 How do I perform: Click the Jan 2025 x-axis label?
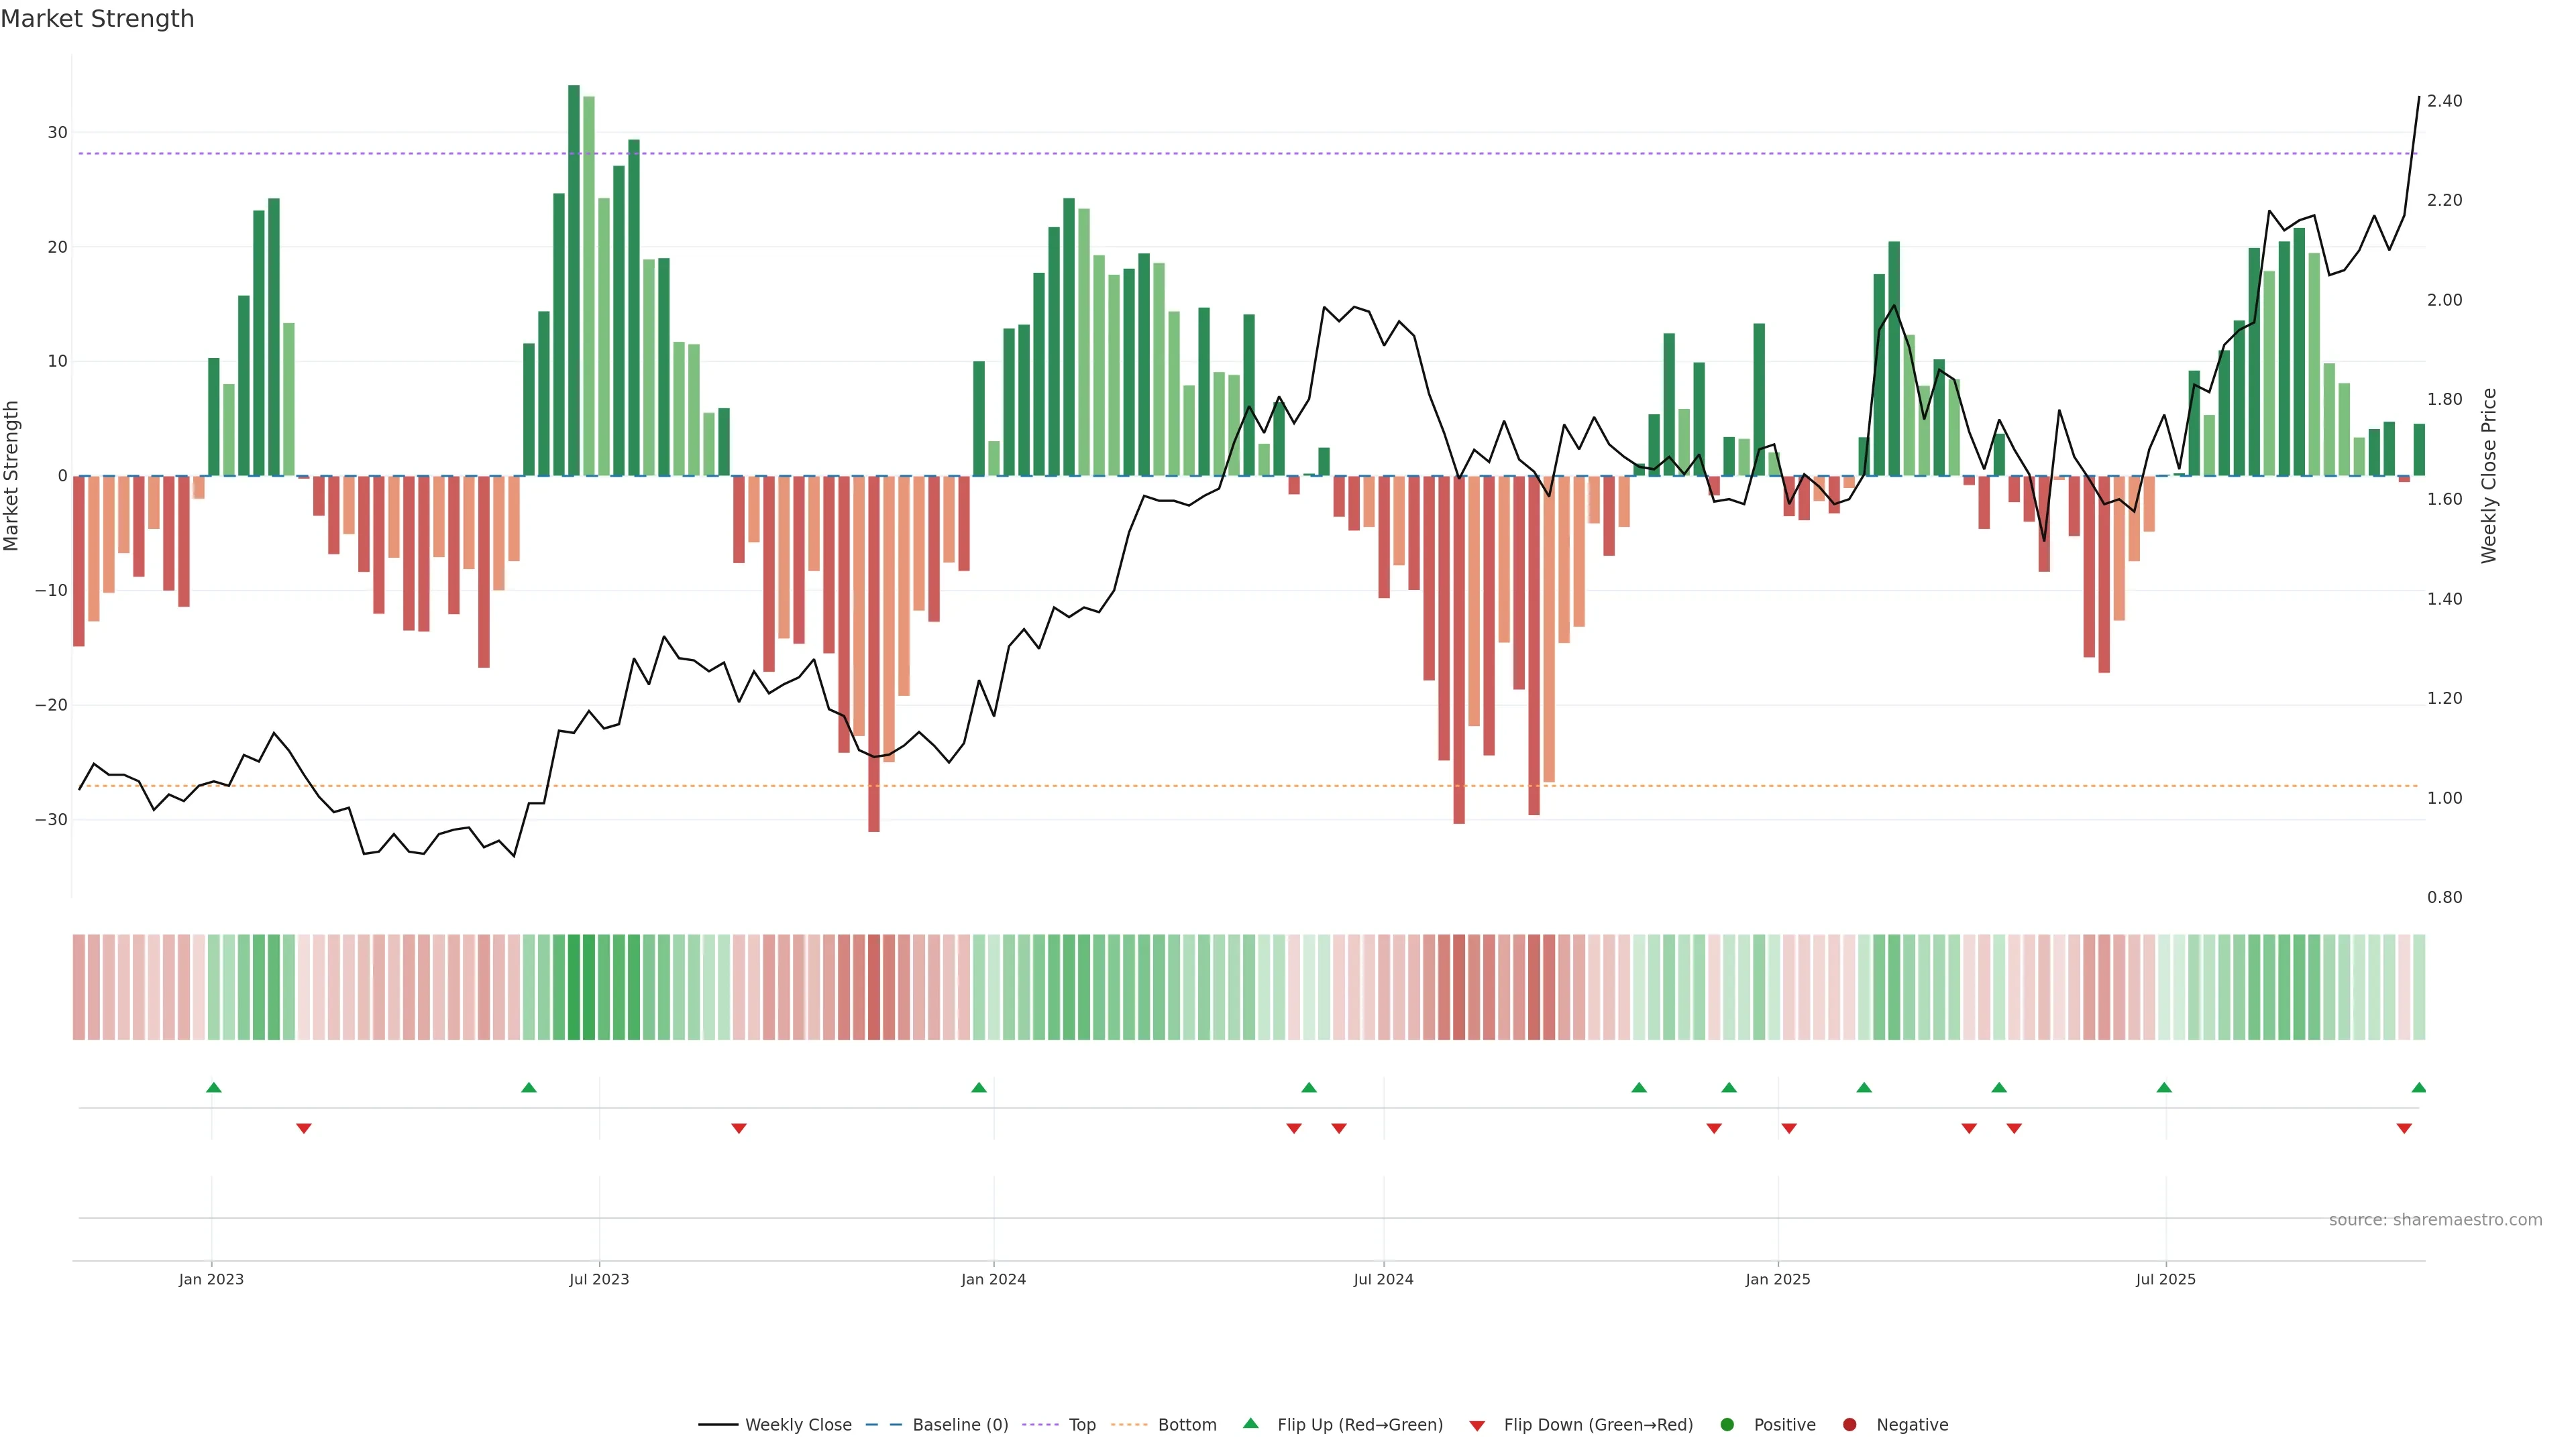(x=1778, y=1279)
